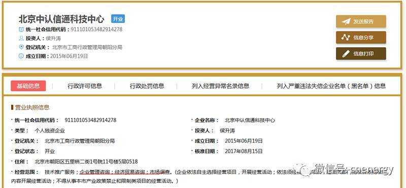Switch to the 行政处罚信息 tab
The image size is (406, 188).
tap(147, 86)
